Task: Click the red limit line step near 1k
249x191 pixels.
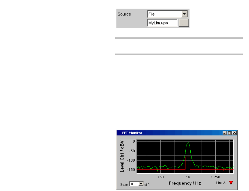Action: pos(188,157)
